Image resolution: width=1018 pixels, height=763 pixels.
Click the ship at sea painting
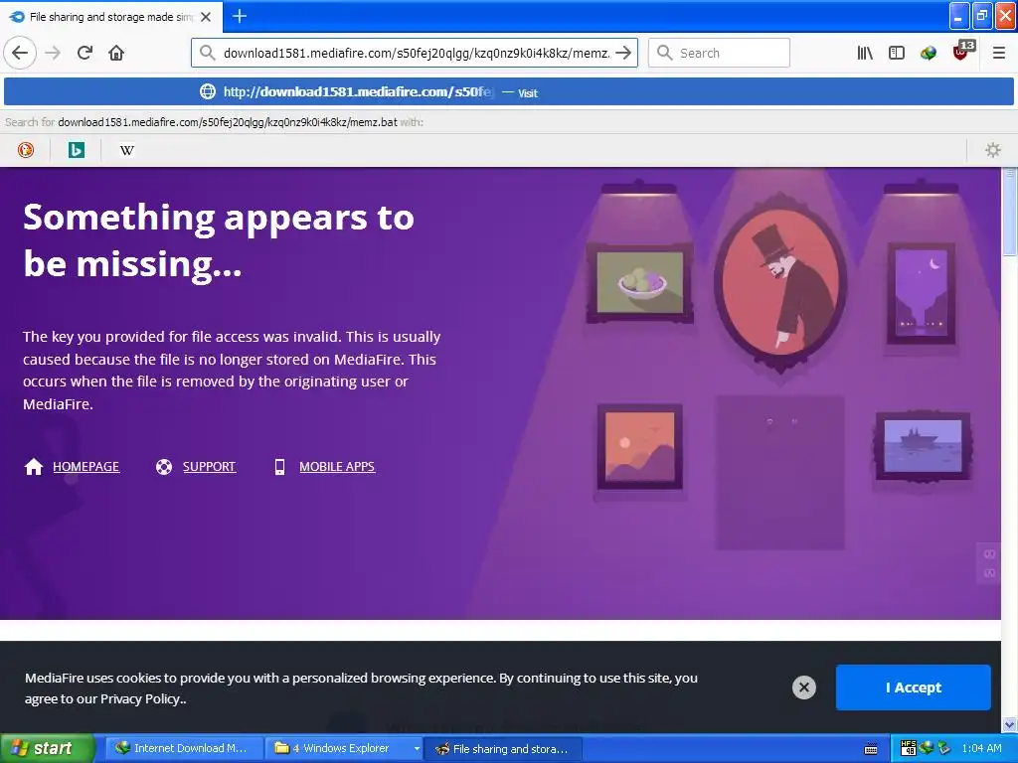[923, 446]
